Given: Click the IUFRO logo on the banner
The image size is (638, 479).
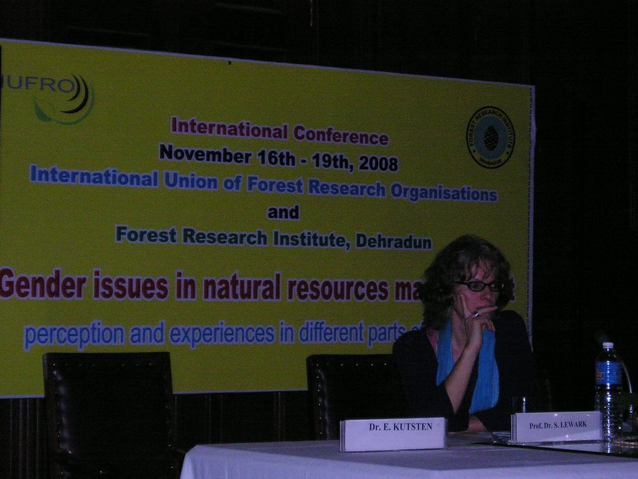Looking at the screenshot, I should (48, 98).
